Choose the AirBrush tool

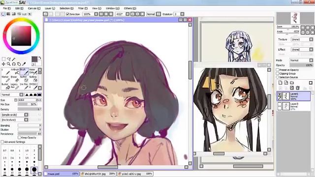[x=15, y=71]
